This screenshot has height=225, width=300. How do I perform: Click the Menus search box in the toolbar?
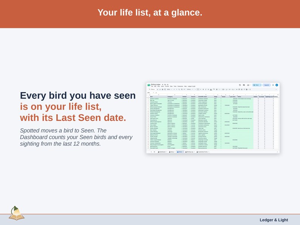click(x=152, y=89)
